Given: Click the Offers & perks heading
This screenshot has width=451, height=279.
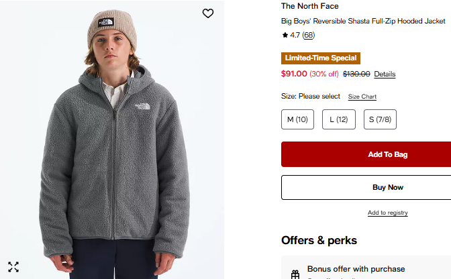Looking at the screenshot, I should [x=319, y=240].
